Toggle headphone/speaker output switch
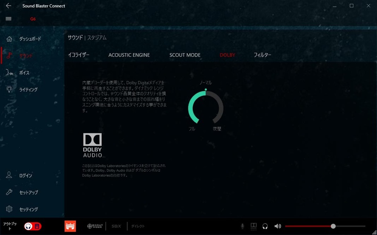The image size is (377, 235). (x=33, y=226)
